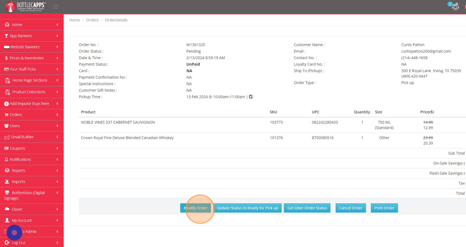
Task: Click the UnPaid payment status
Action: (193, 64)
